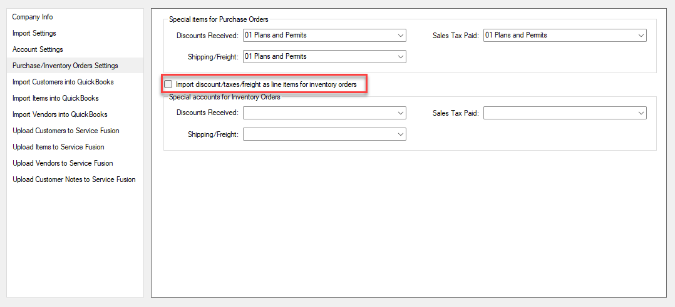
Task: Expand Inventory Orders Shipping/Freight dropdown
Action: click(324, 134)
